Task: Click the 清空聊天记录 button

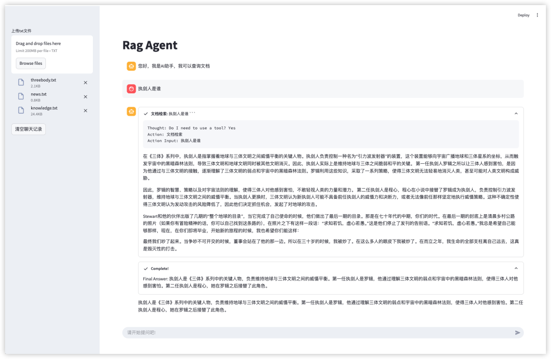Action: point(29,129)
